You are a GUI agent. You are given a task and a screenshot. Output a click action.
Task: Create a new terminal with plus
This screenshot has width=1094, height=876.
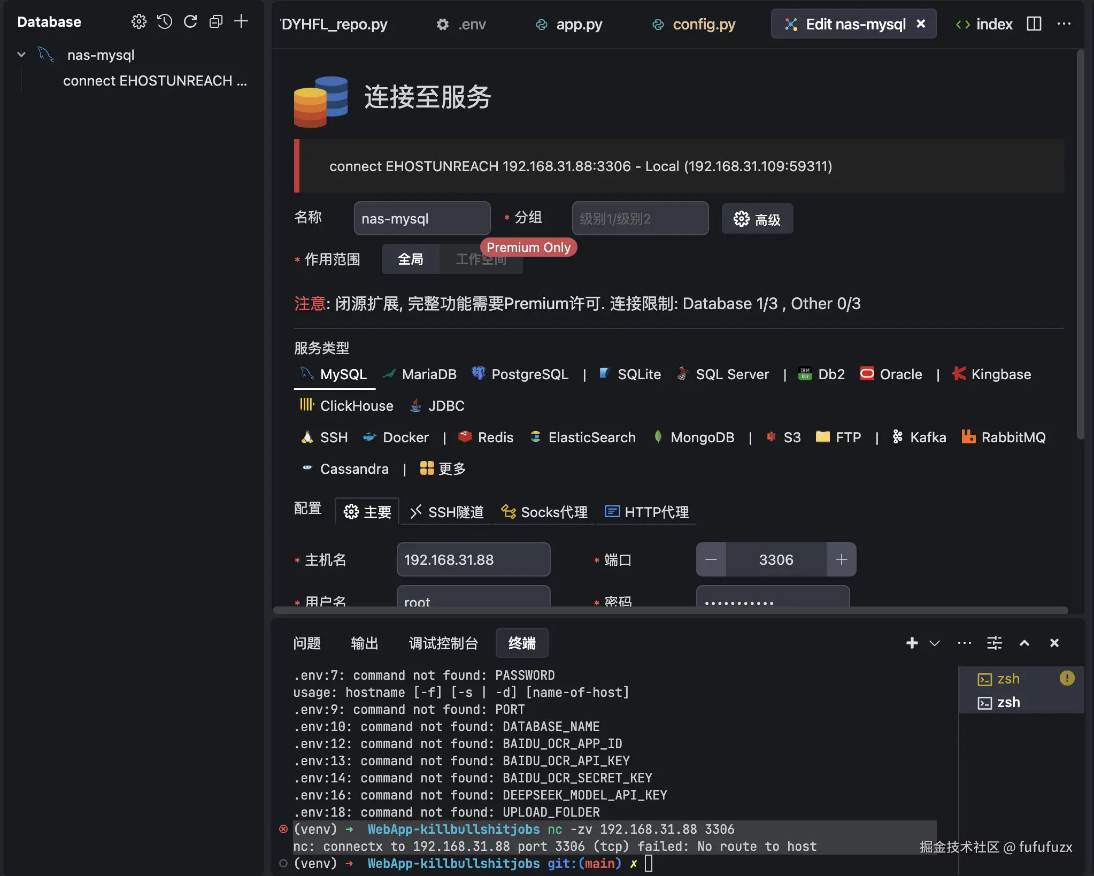(912, 643)
